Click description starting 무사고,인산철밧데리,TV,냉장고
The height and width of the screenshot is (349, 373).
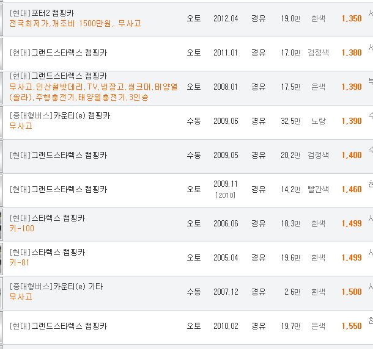point(94,92)
